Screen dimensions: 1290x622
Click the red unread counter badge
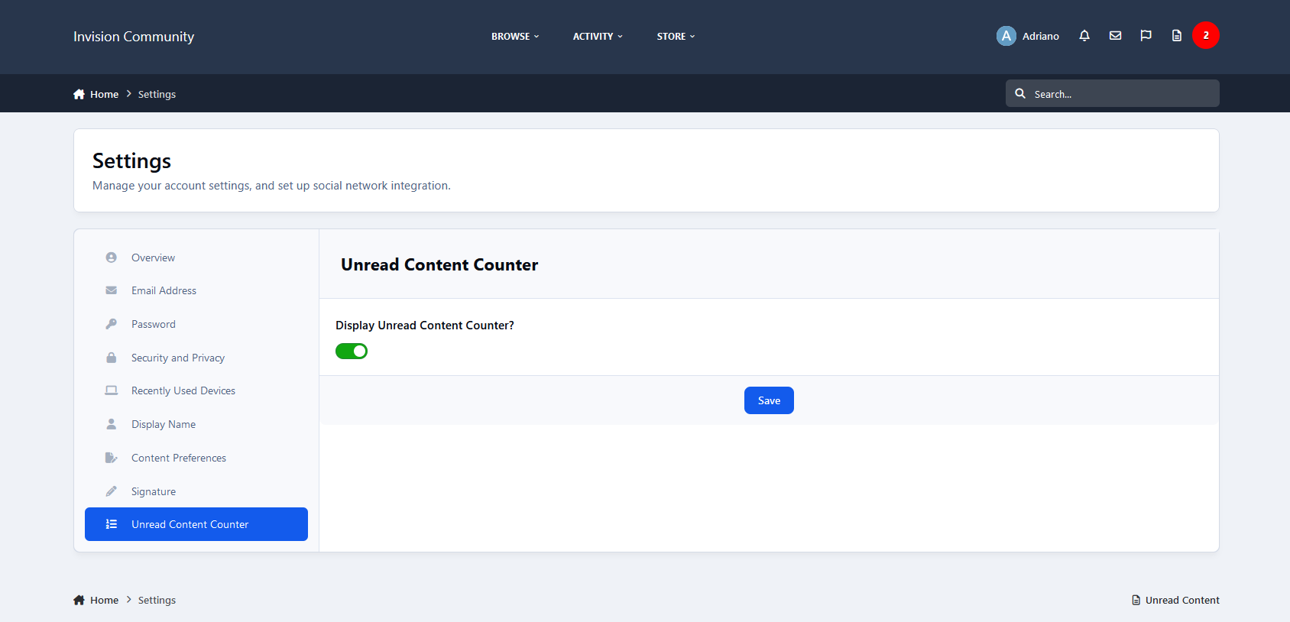click(1206, 35)
